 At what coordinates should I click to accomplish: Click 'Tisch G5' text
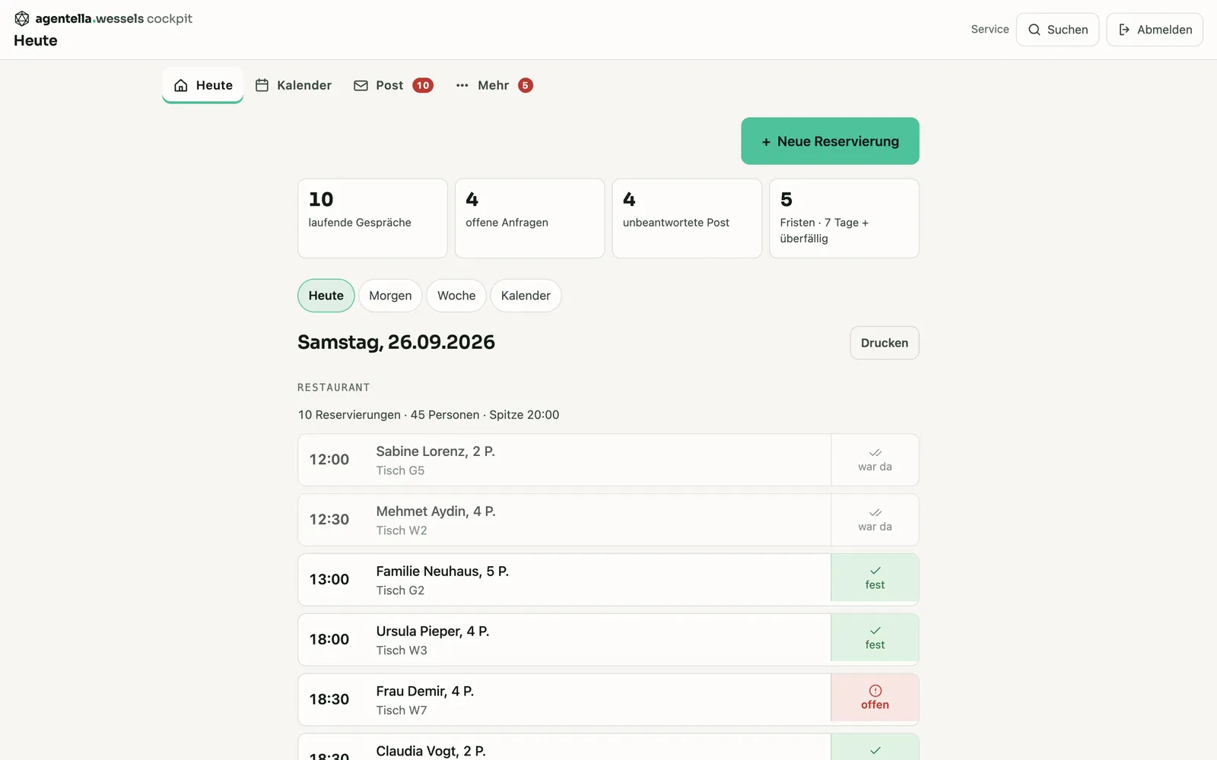point(400,470)
